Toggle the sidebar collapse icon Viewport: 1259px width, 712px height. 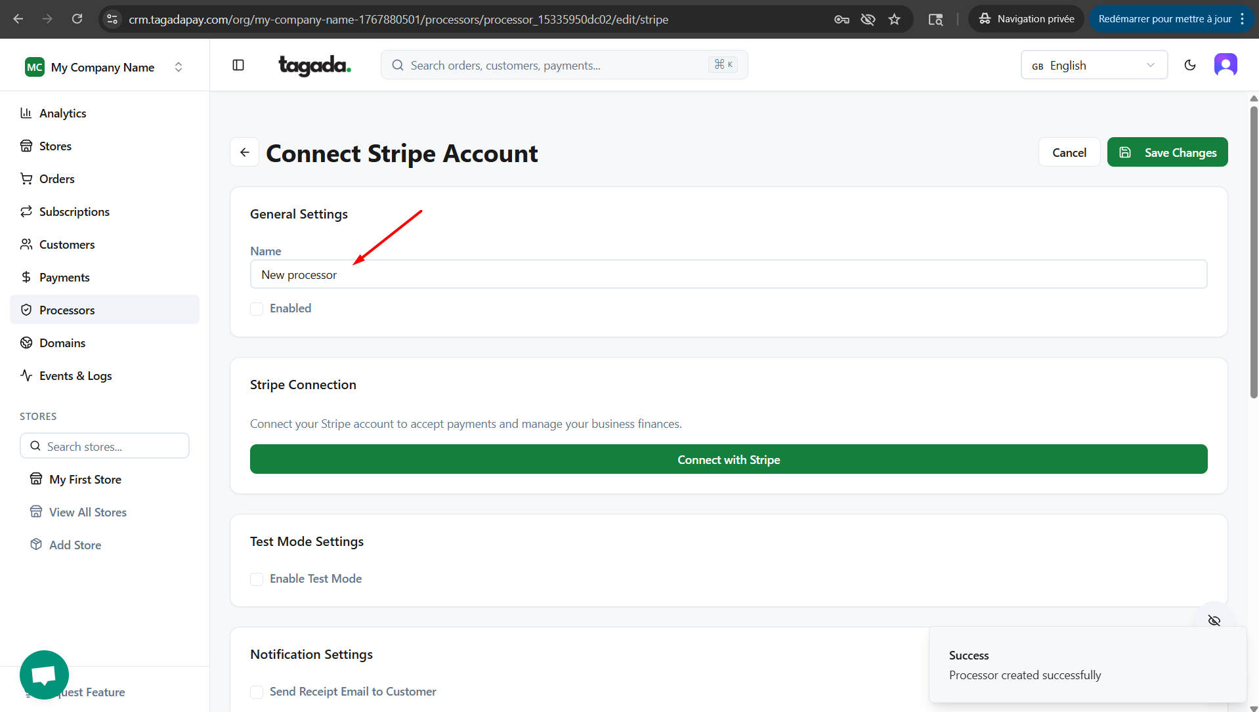[x=238, y=65]
